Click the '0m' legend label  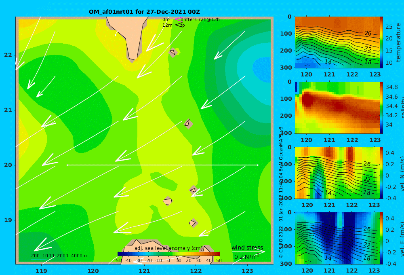pos(166,19)
